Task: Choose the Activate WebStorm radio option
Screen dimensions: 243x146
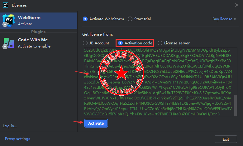Action: (x=103, y=19)
